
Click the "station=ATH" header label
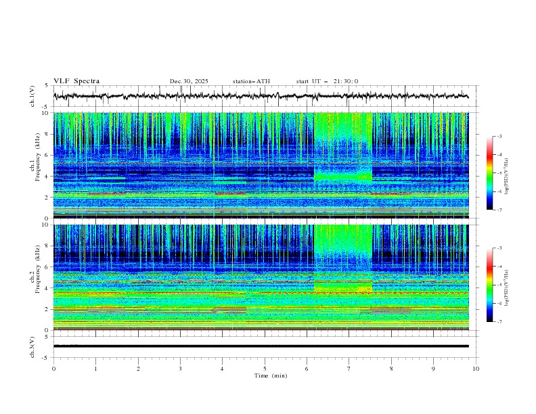point(251,81)
